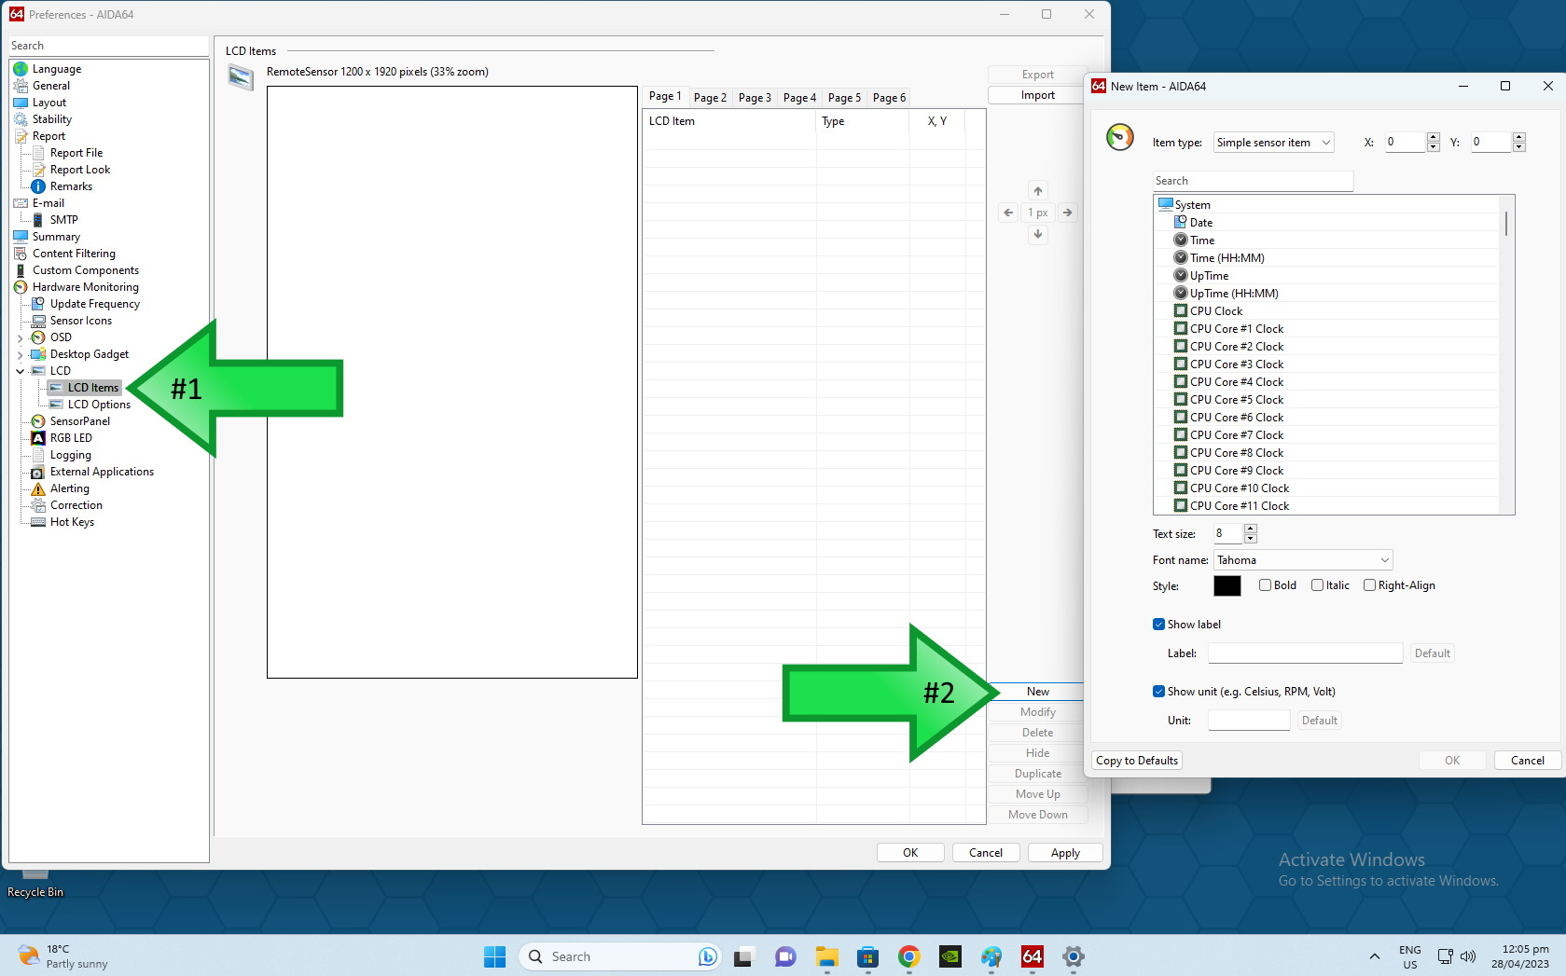Screen dimensions: 1566x976
Task: Open the SensorPanel icon
Action: (38, 421)
